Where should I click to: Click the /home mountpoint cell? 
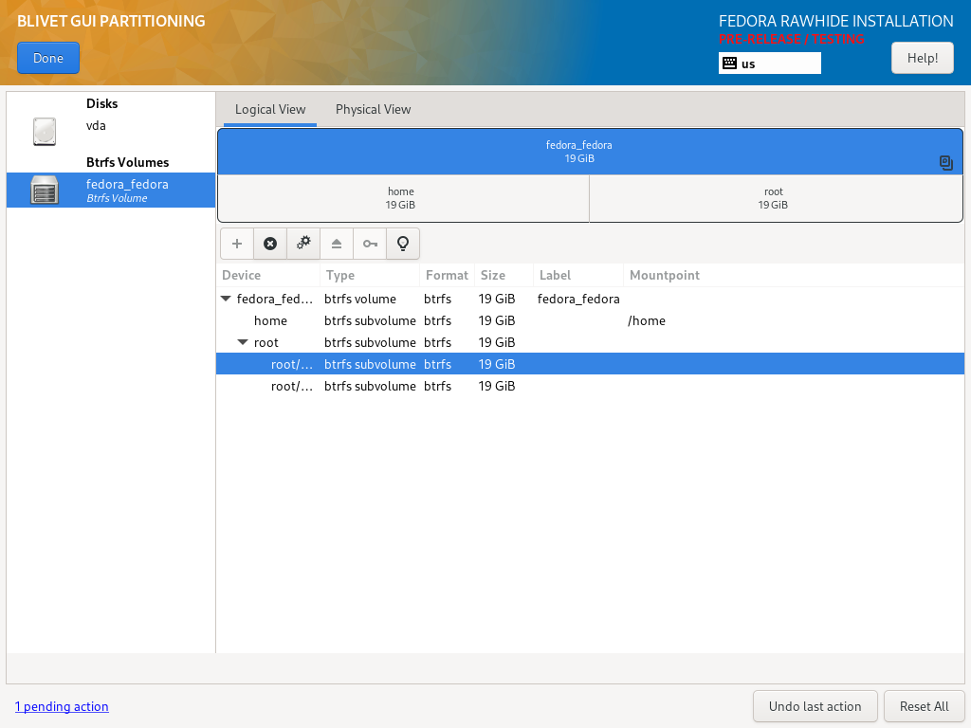(x=647, y=320)
